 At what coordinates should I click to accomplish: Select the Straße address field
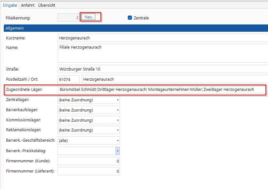(162, 69)
